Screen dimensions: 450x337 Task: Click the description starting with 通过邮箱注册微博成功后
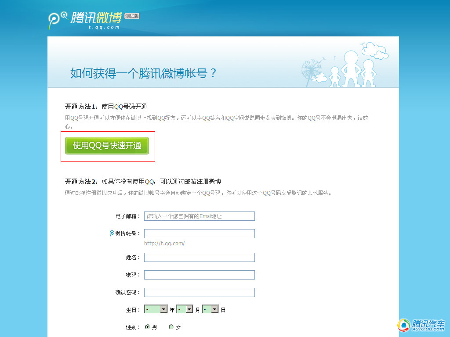tap(198, 193)
